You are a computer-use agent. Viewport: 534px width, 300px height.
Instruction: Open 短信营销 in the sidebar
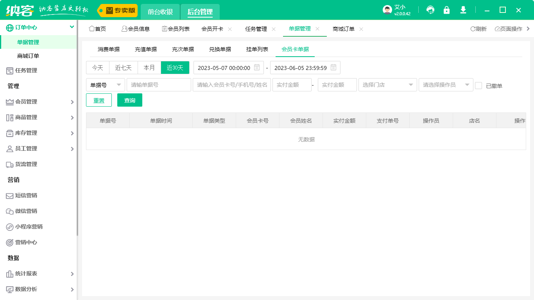click(25, 196)
